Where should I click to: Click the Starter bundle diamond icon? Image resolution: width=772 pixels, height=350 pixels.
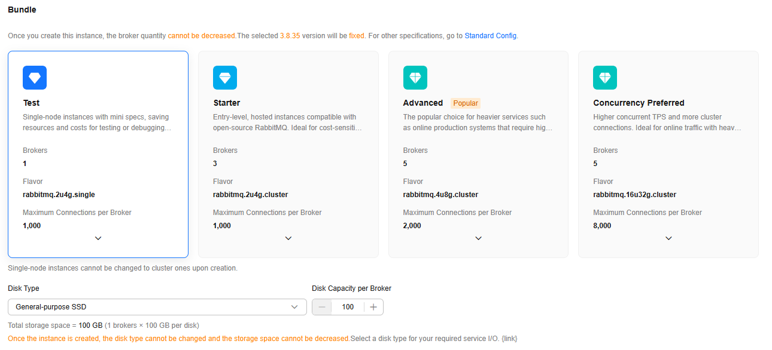225,78
